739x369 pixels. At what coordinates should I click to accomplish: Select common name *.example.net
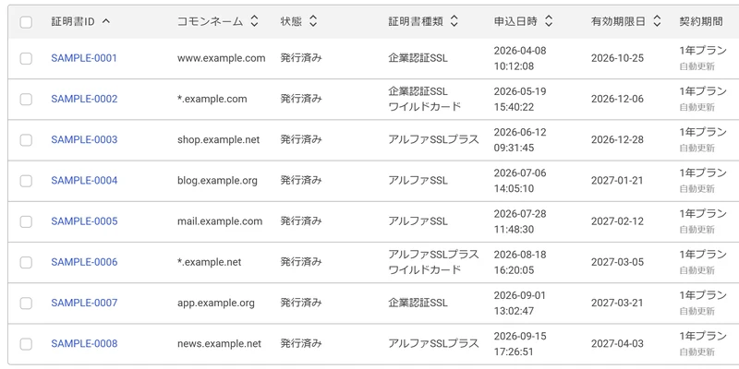pyautogui.click(x=210, y=262)
